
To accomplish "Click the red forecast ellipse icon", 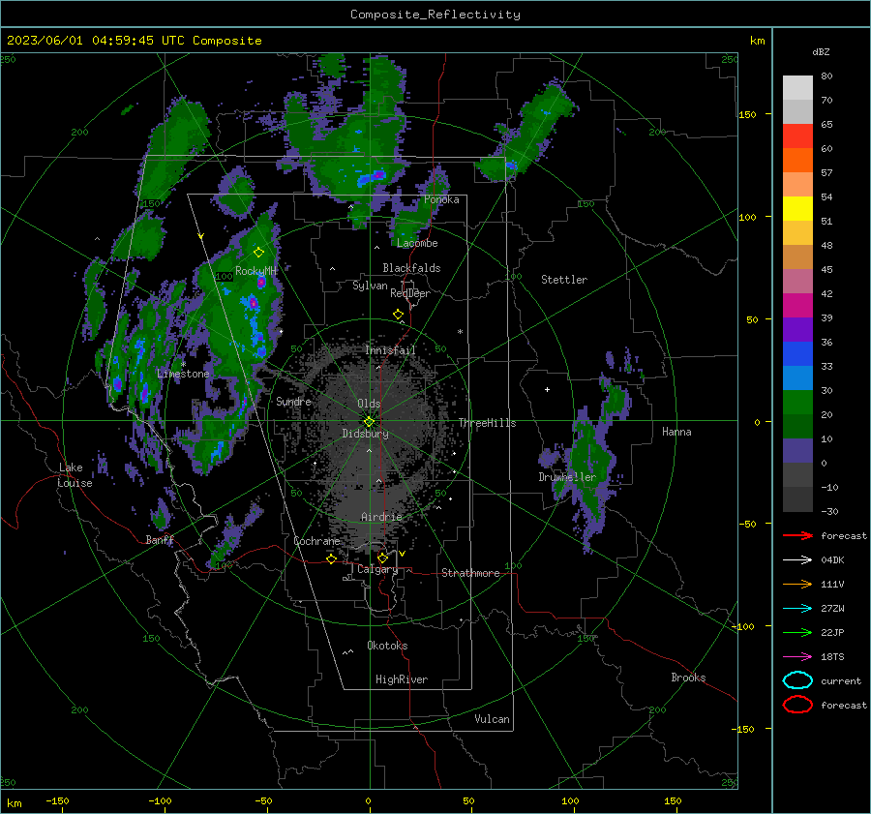I will pos(797,705).
